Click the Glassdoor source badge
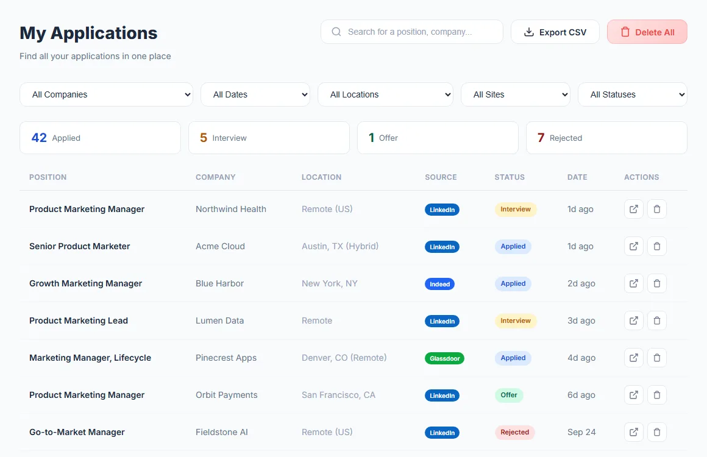This screenshot has height=457, width=707. [444, 358]
